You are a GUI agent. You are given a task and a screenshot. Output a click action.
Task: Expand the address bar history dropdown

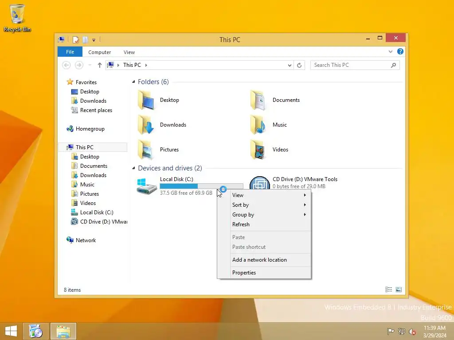pyautogui.click(x=290, y=66)
